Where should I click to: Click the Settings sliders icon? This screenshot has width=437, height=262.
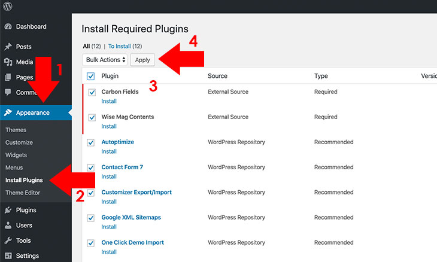pyautogui.click(x=8, y=255)
